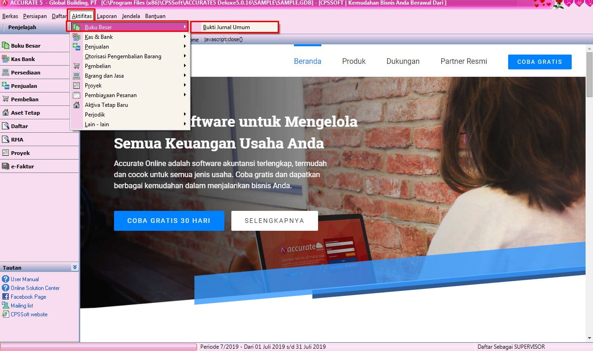Open the Kas Bank module icon

(x=6, y=59)
